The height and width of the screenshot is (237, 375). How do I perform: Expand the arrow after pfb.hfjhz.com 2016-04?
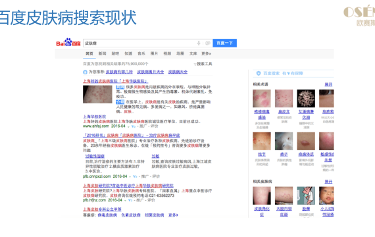pos(125,200)
